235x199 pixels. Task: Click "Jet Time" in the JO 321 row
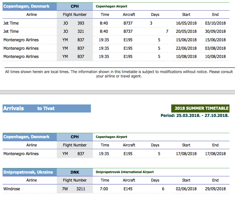click(11, 31)
